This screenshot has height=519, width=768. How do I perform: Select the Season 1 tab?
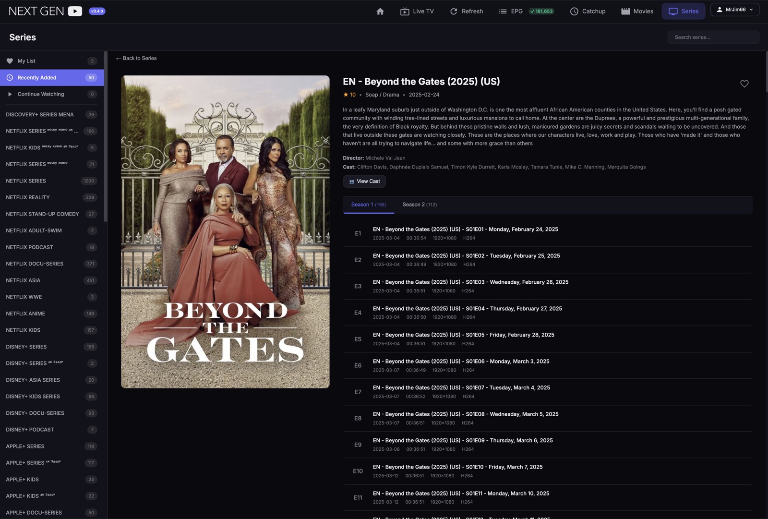[369, 205]
